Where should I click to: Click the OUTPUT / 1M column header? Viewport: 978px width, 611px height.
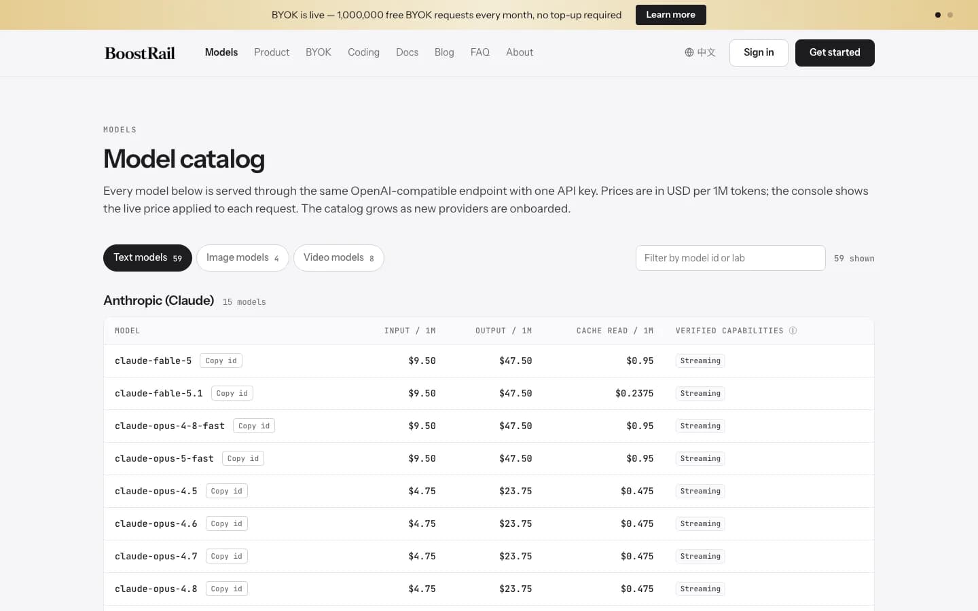(503, 331)
